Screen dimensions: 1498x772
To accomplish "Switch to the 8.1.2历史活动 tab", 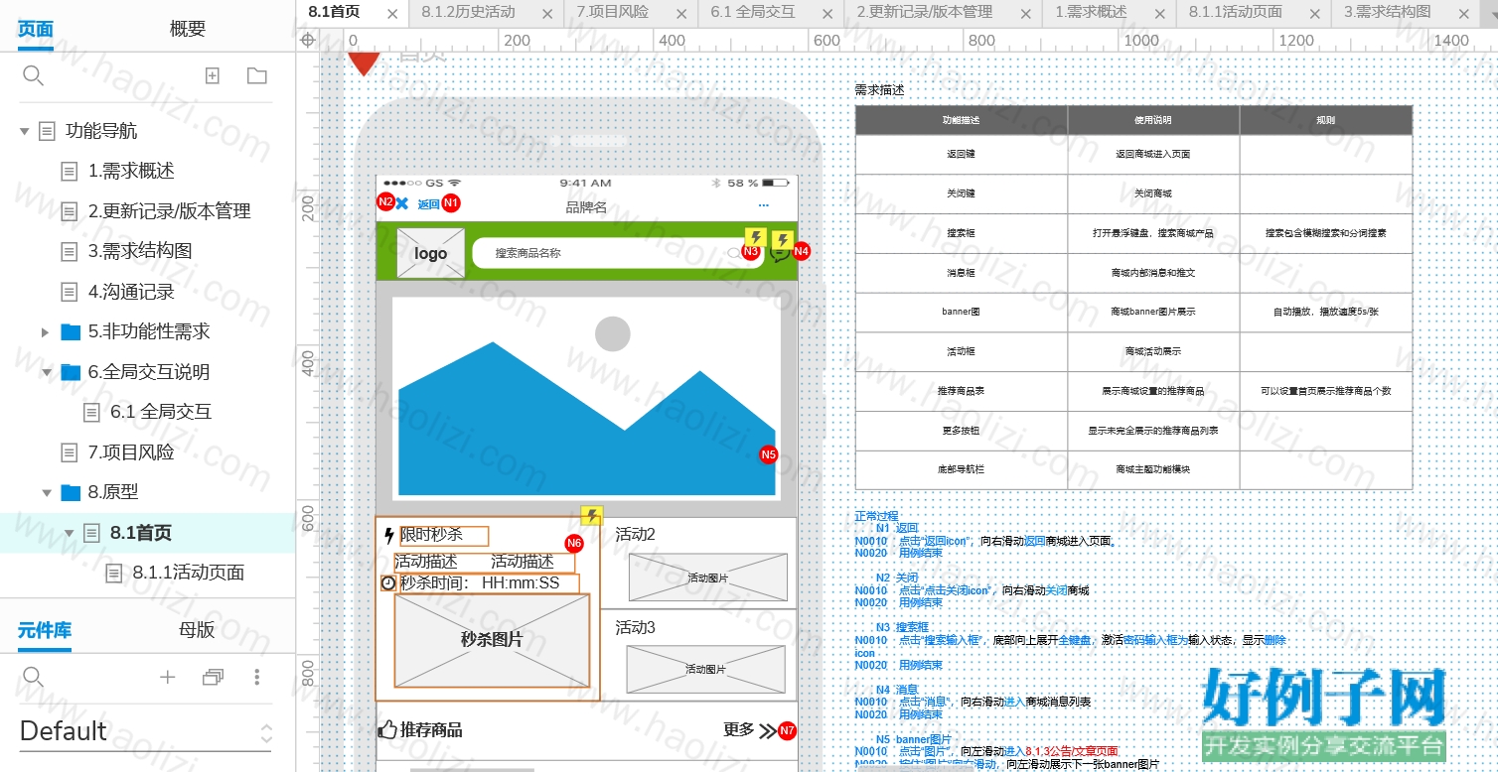I will click(468, 12).
